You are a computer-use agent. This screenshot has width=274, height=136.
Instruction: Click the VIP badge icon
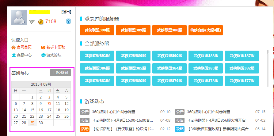(32, 21)
